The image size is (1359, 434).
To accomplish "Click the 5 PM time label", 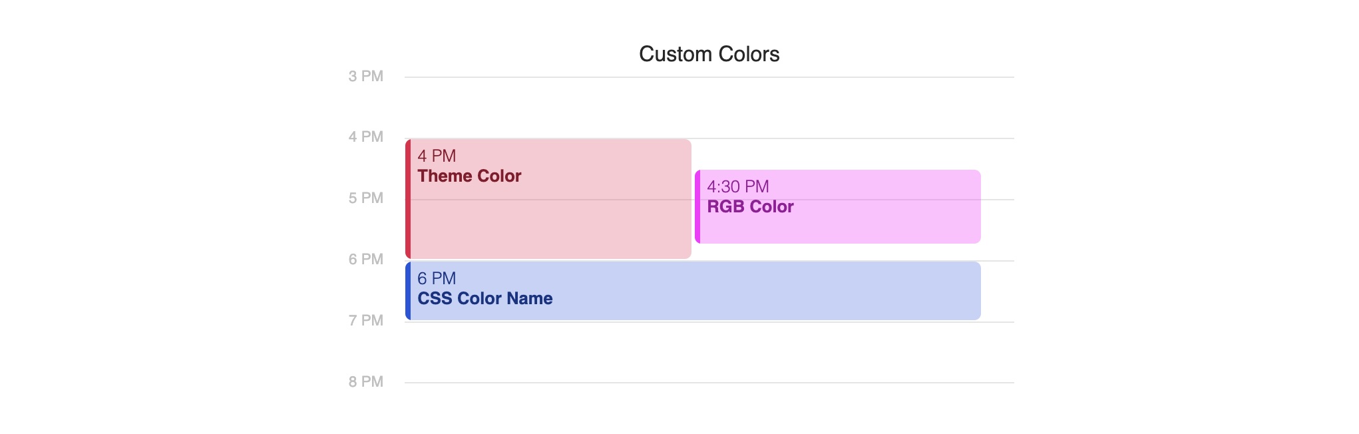I will pos(366,198).
